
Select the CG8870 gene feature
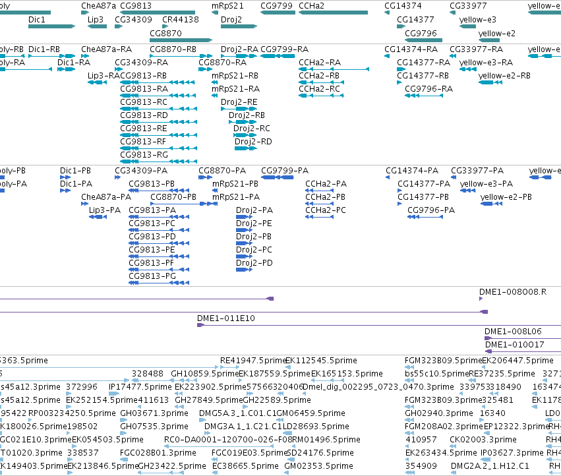click(x=181, y=40)
